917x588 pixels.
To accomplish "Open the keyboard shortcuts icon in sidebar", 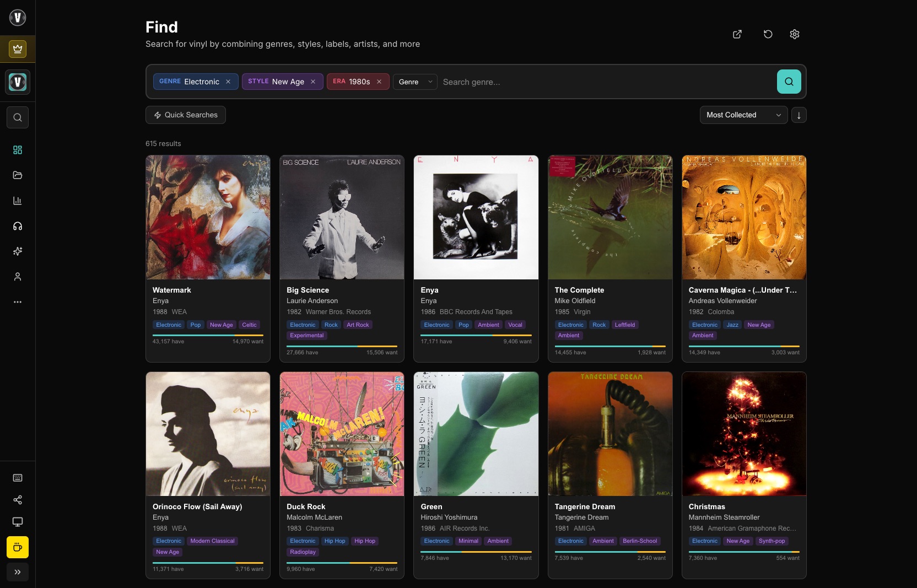I will click(x=17, y=478).
